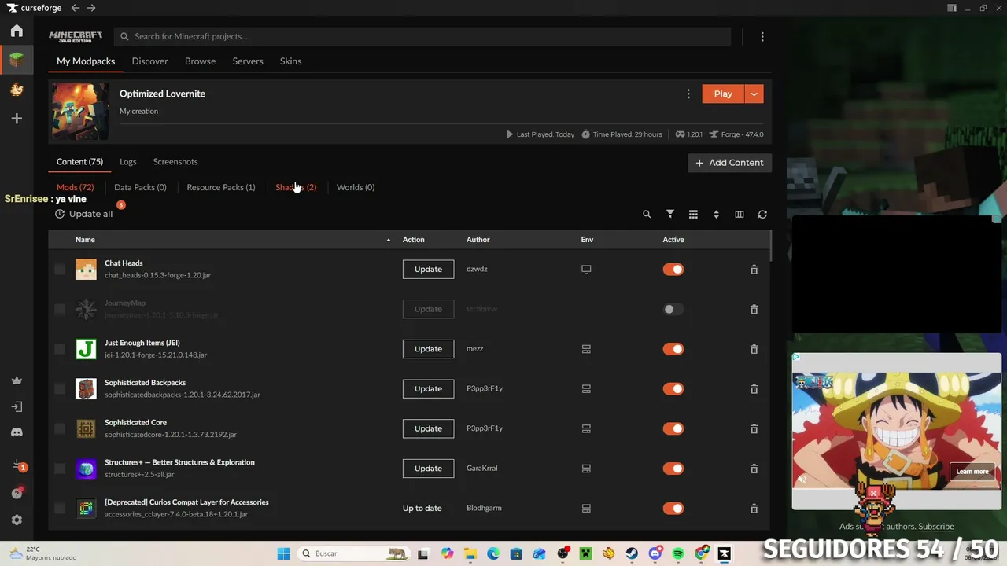Screen dimensions: 1007x566
Task: Search the mod list with the magnifier icon
Action: [647, 214]
